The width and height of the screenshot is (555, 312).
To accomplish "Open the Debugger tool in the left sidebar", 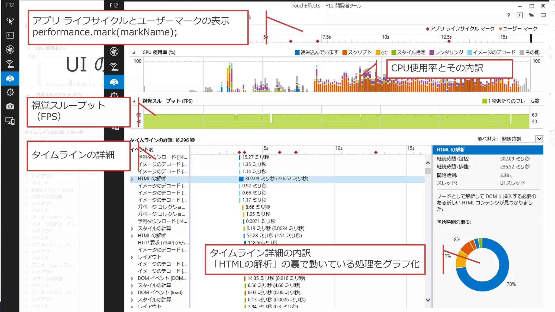I will coord(10,50).
